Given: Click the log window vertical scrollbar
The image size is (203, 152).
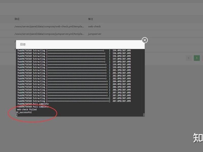Looking at the screenshot, I should tap(144, 115).
